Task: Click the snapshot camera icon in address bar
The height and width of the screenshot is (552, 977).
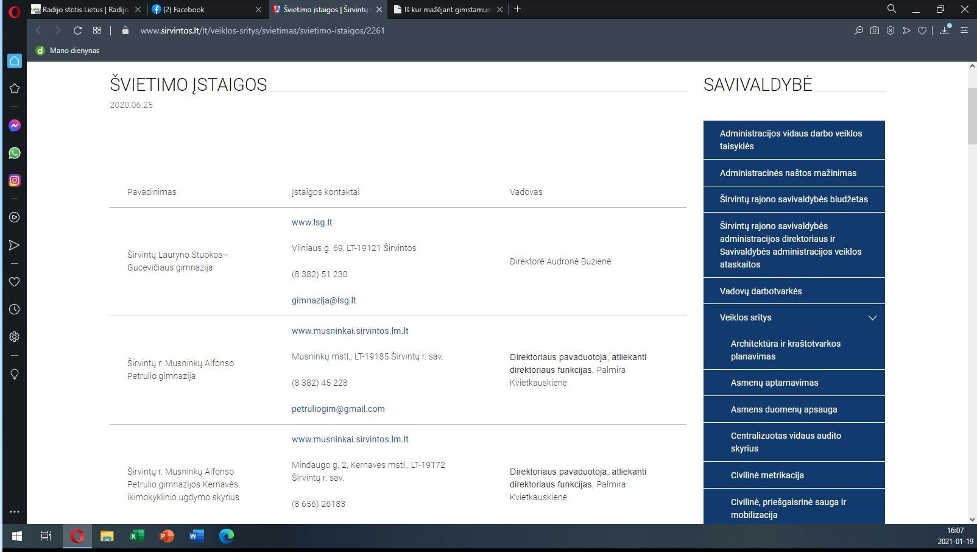Action: tap(875, 30)
